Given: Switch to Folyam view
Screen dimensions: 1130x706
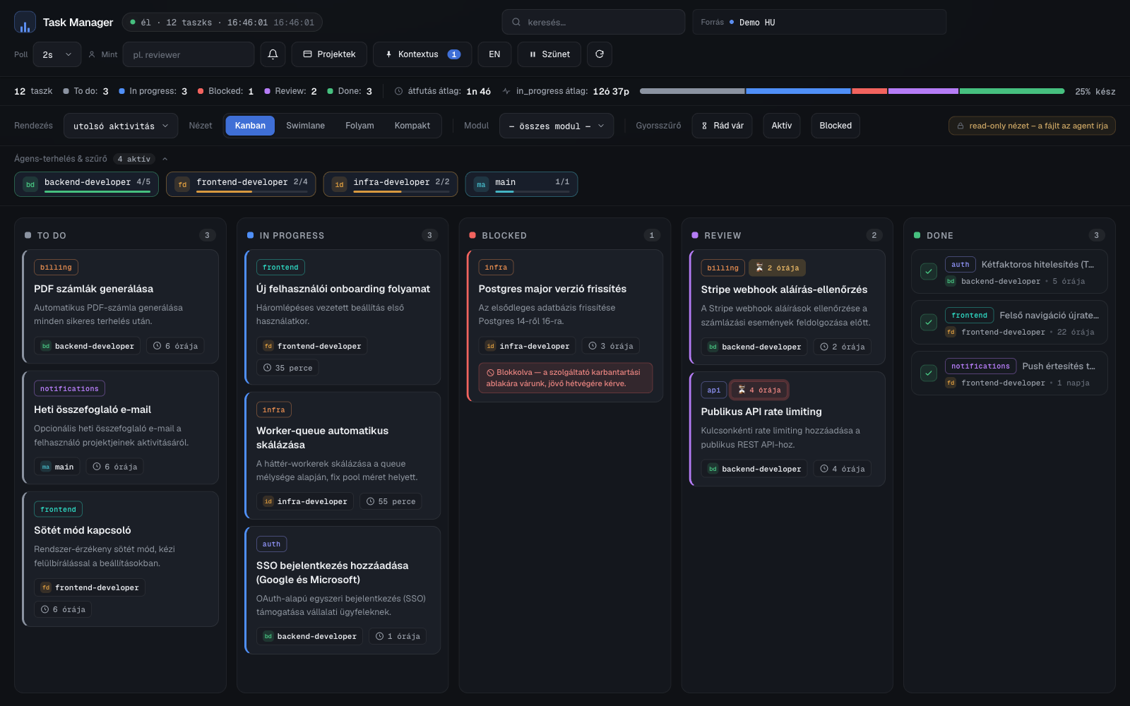Looking at the screenshot, I should (x=359, y=126).
